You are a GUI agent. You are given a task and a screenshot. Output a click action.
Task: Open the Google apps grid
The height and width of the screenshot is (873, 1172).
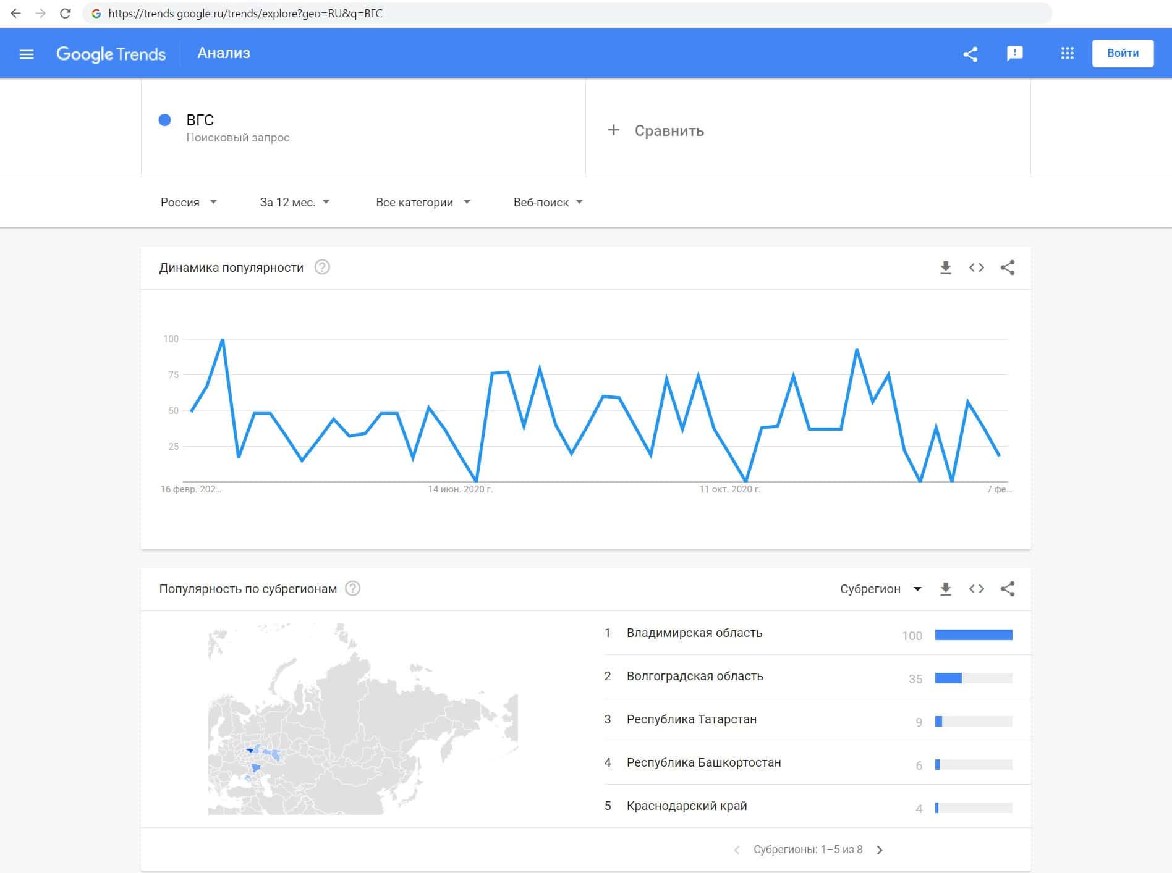pos(1067,54)
